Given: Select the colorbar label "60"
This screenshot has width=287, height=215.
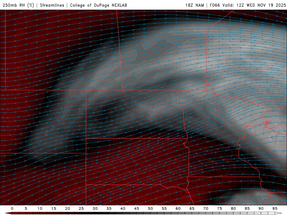Looking at the screenshot, I should pos(178,209).
